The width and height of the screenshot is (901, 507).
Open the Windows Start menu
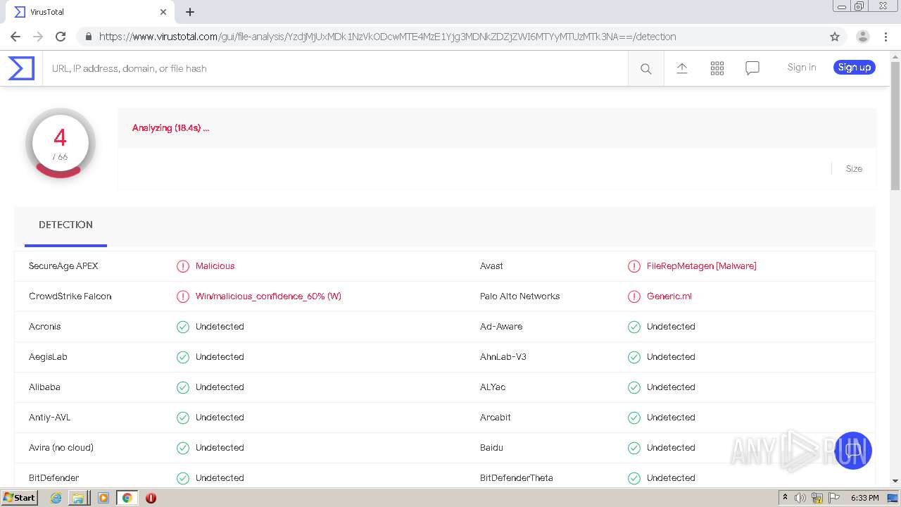(x=20, y=498)
